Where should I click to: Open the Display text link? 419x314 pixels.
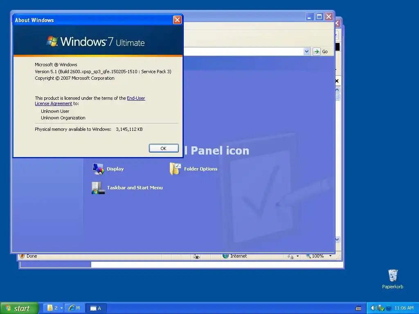tap(115, 169)
